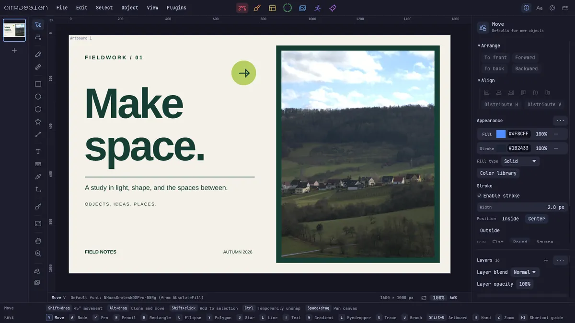This screenshot has height=323, width=575.
Task: Click align left edges icon
Action: click(487, 92)
